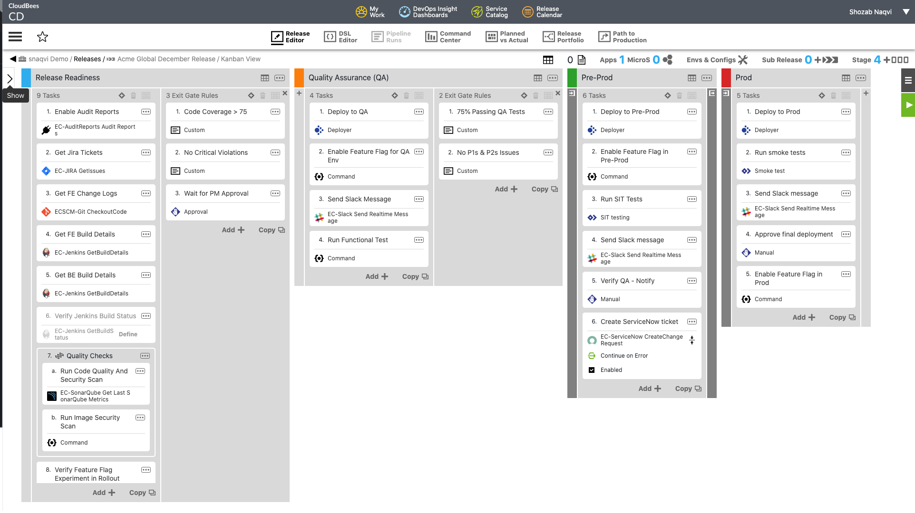Switch to the DSL Editor tab
This screenshot has width=915, height=513.
tap(341, 37)
